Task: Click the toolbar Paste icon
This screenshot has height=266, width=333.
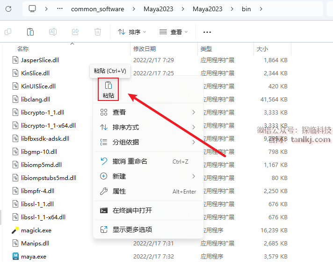Action: tap(30, 32)
